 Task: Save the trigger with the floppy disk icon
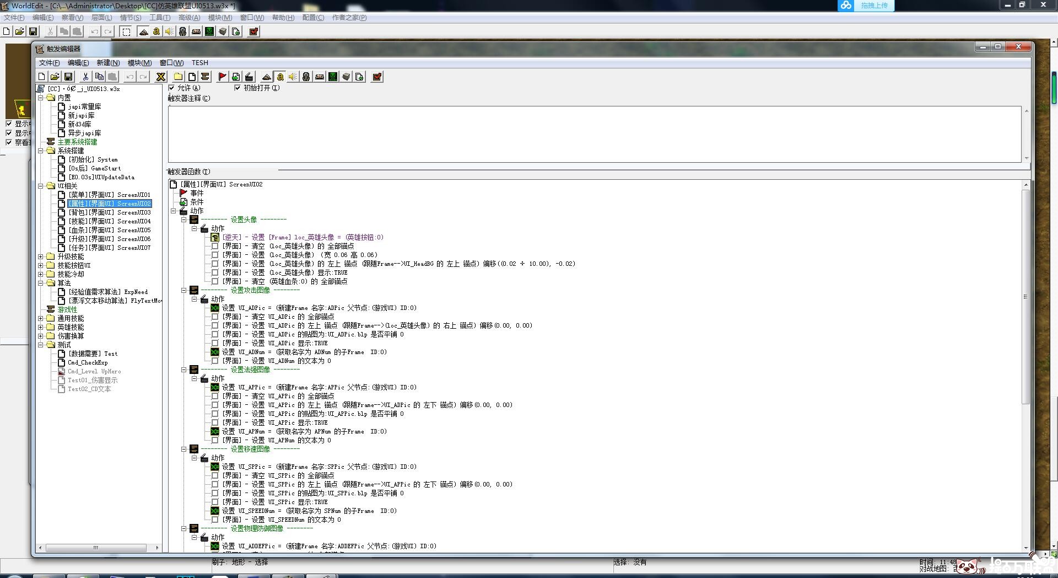(x=68, y=77)
